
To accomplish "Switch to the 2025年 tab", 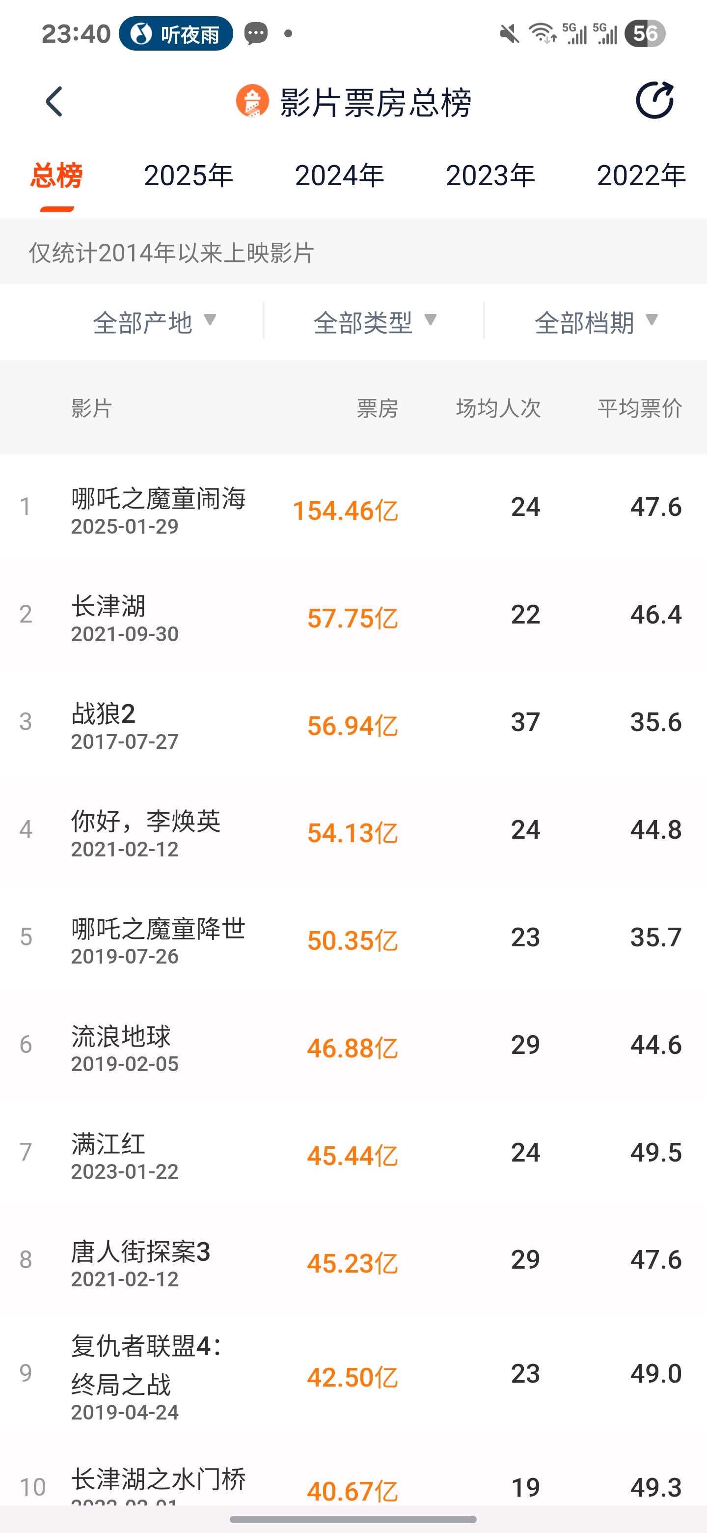I will click(189, 175).
